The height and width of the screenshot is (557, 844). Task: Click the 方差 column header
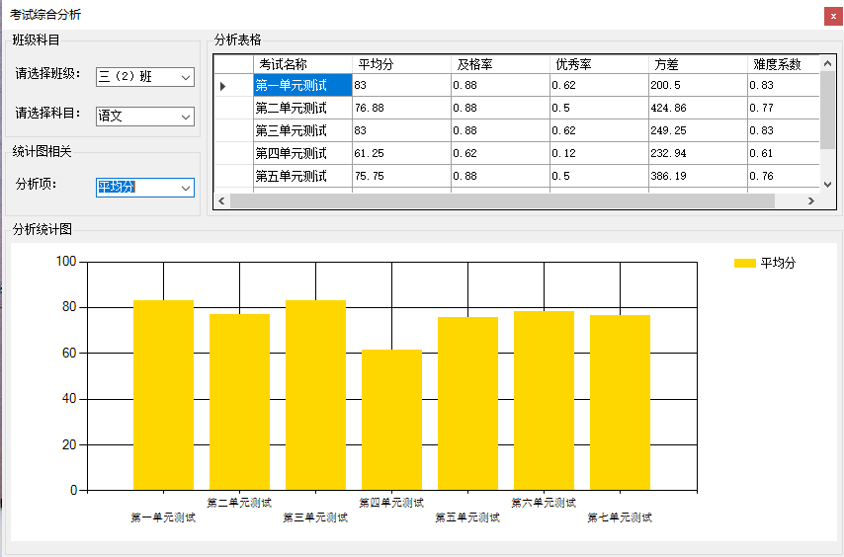[698, 64]
